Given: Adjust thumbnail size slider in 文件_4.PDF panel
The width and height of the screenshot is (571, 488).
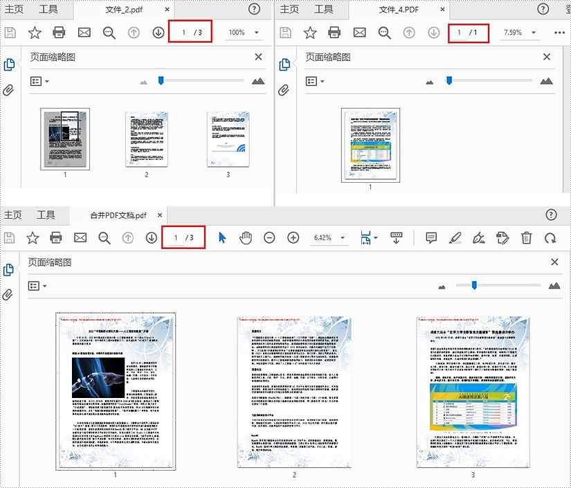Looking at the screenshot, I should click(x=449, y=80).
